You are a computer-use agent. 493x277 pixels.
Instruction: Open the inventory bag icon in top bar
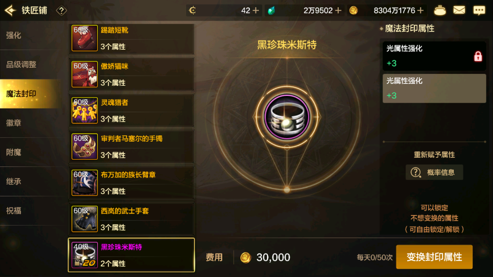(439, 10)
